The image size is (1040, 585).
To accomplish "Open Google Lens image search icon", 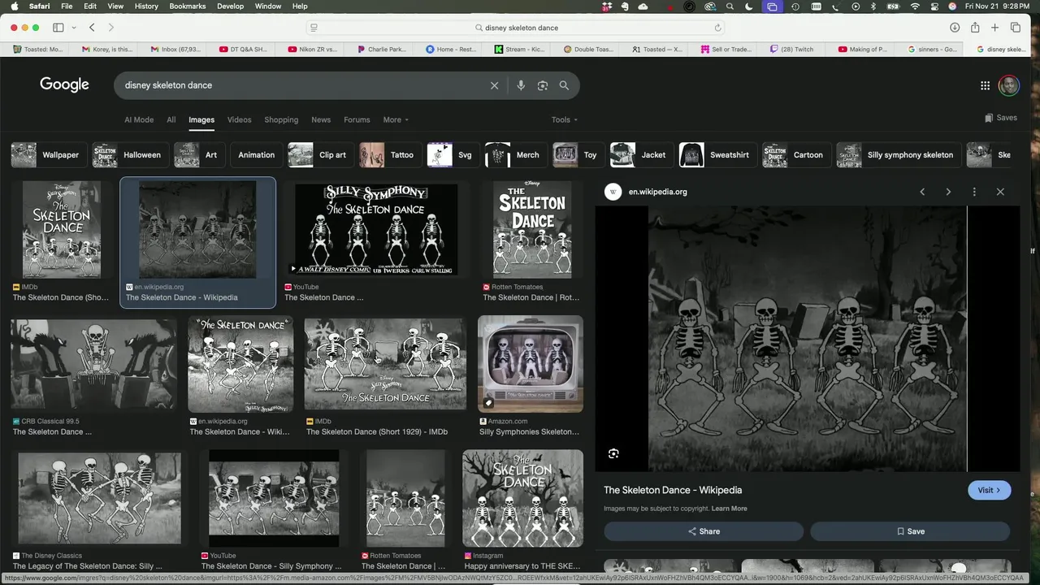I will 543,85.
